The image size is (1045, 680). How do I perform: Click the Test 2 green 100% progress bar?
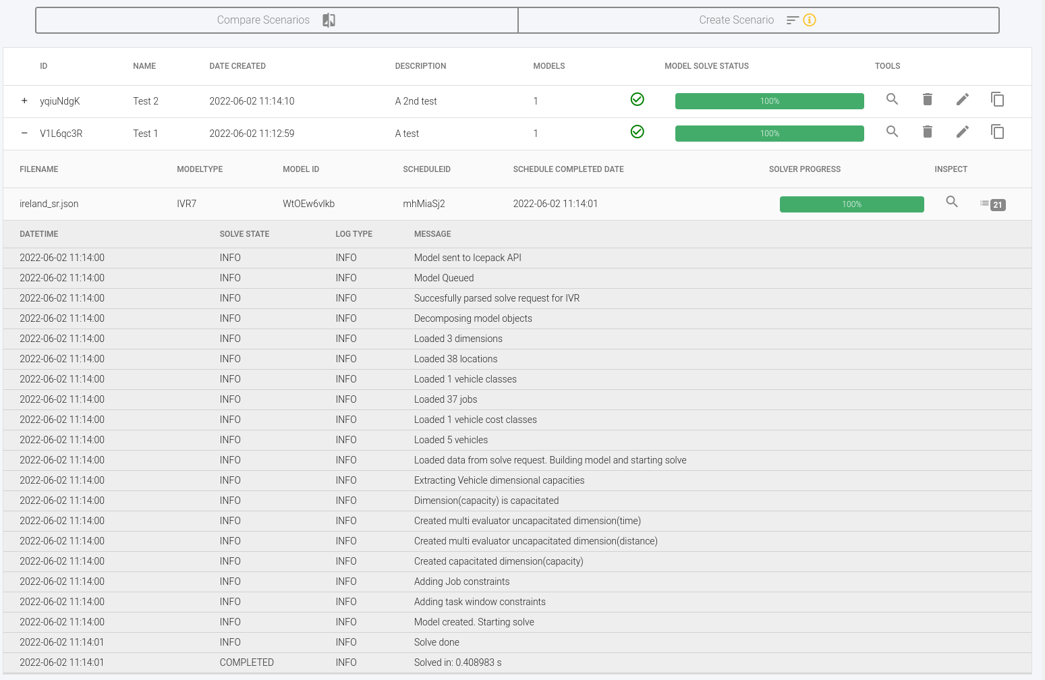coord(769,101)
